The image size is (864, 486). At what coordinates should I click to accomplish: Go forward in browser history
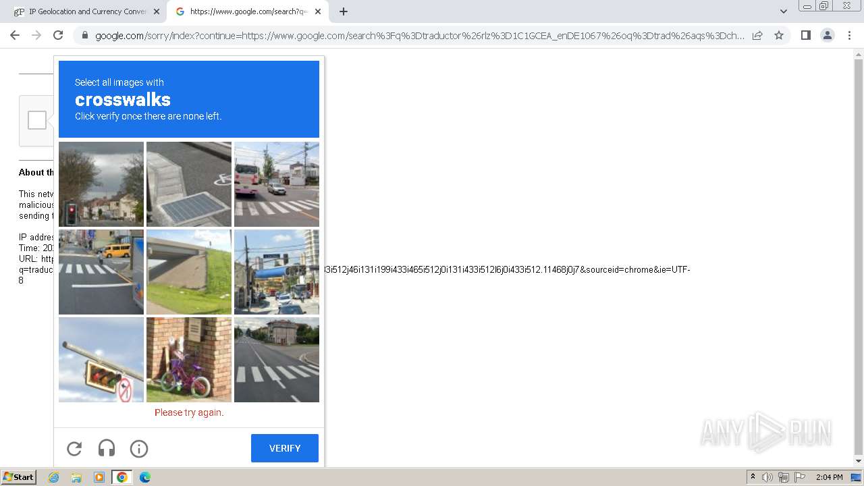tap(36, 35)
